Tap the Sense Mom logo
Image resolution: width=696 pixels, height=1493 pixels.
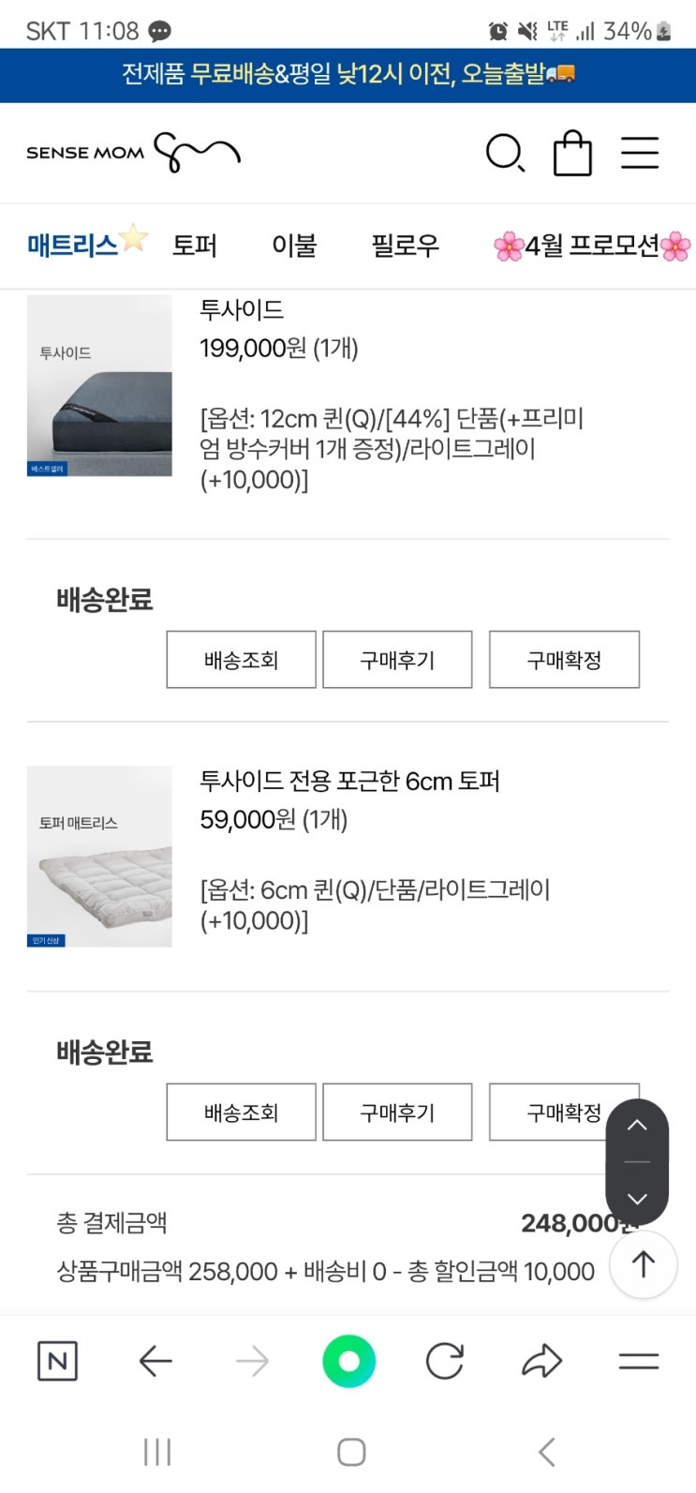point(133,153)
